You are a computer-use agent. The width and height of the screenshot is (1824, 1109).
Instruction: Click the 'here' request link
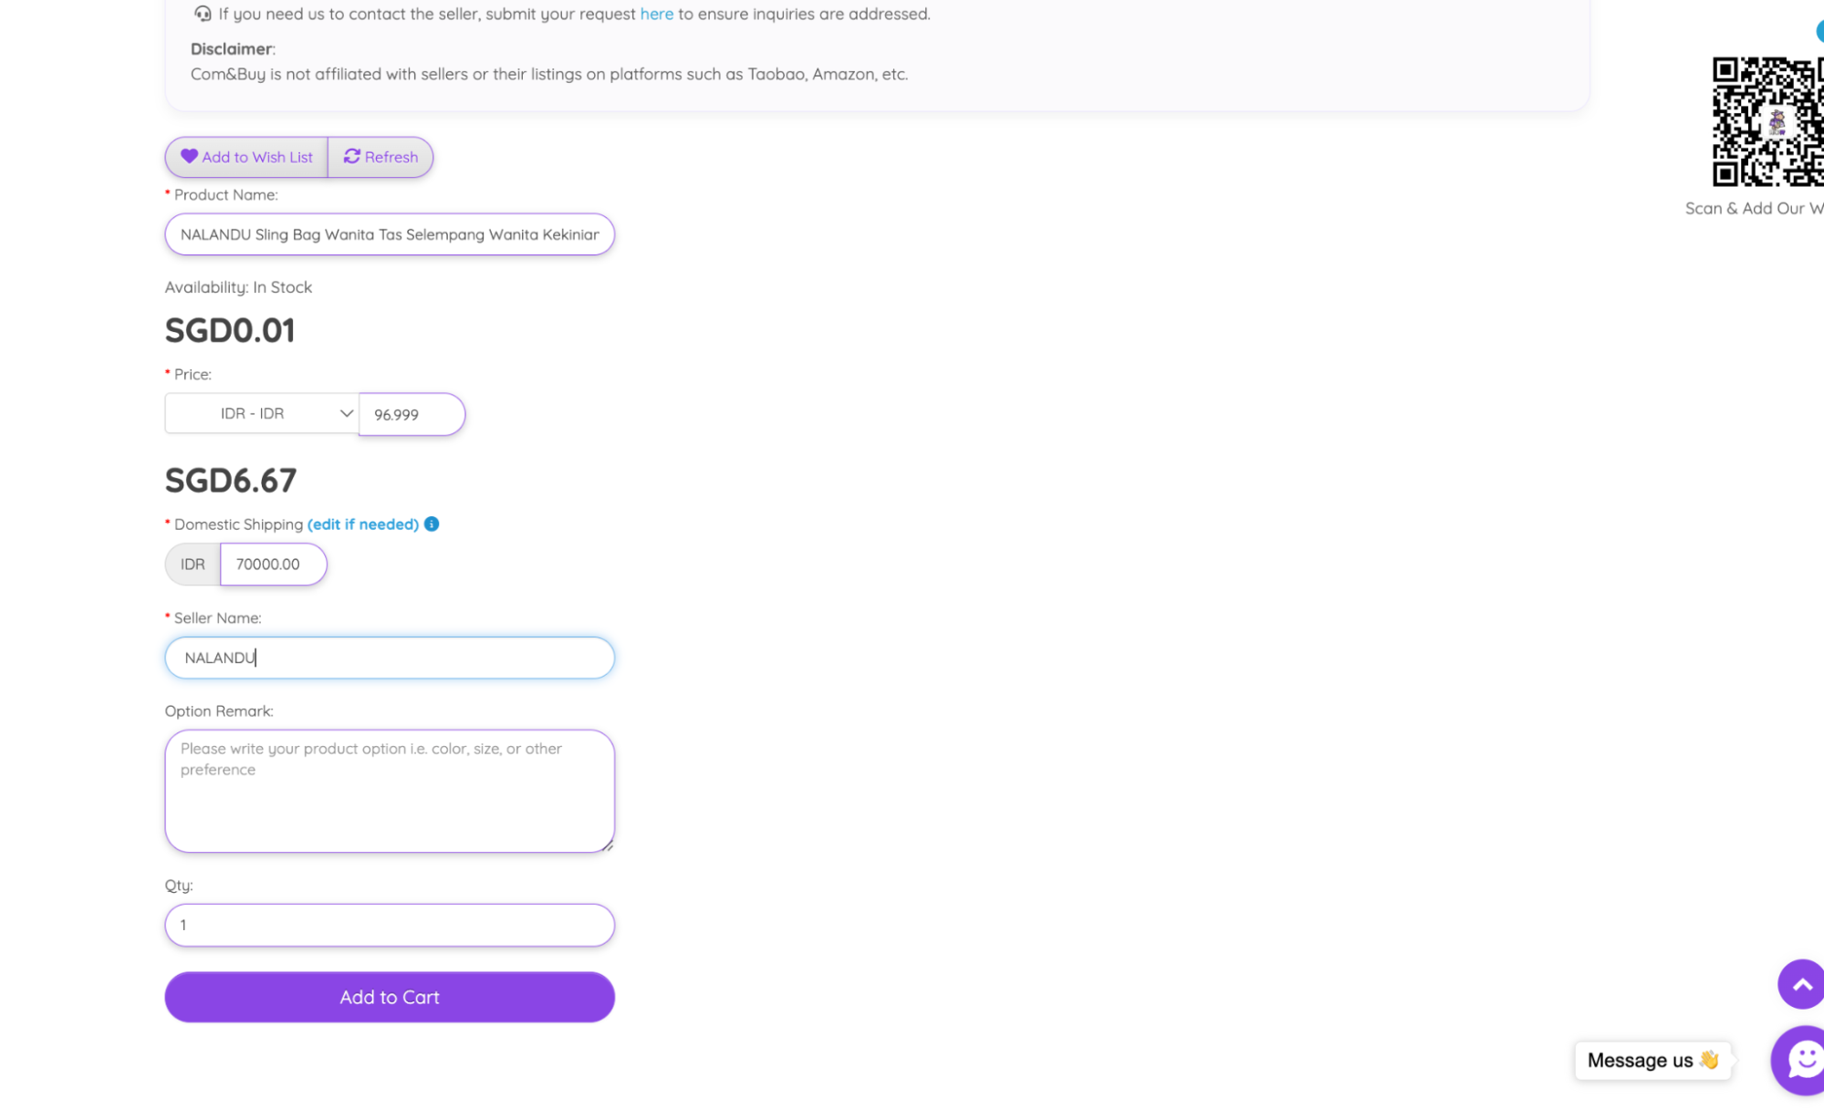[x=656, y=14]
